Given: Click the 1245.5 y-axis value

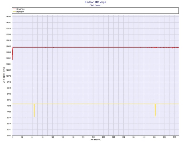Looking at the screenshot, I should coord(9,46).
